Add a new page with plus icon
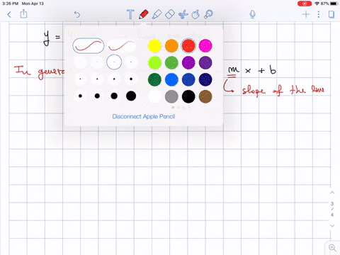The image size is (340, 255). [x=306, y=14]
